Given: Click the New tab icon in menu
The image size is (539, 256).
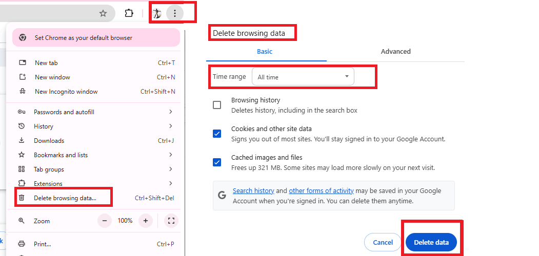Looking at the screenshot, I should click(x=23, y=63).
